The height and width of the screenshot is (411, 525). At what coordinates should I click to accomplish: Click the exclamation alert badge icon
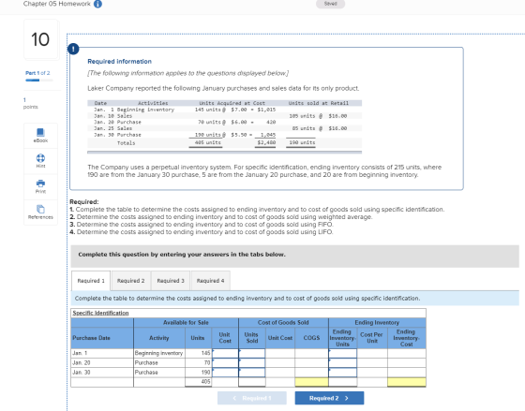pyautogui.click(x=73, y=49)
